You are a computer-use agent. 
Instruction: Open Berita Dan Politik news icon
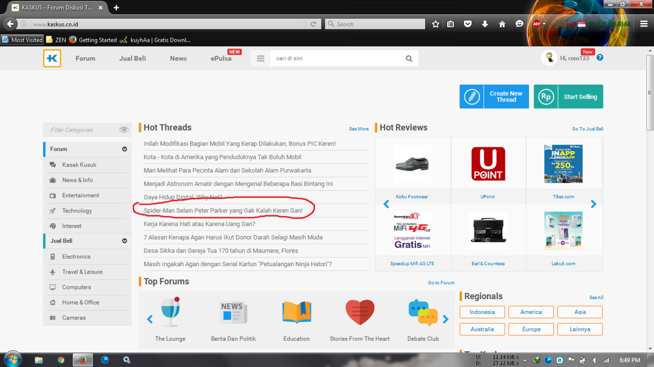coord(233,312)
